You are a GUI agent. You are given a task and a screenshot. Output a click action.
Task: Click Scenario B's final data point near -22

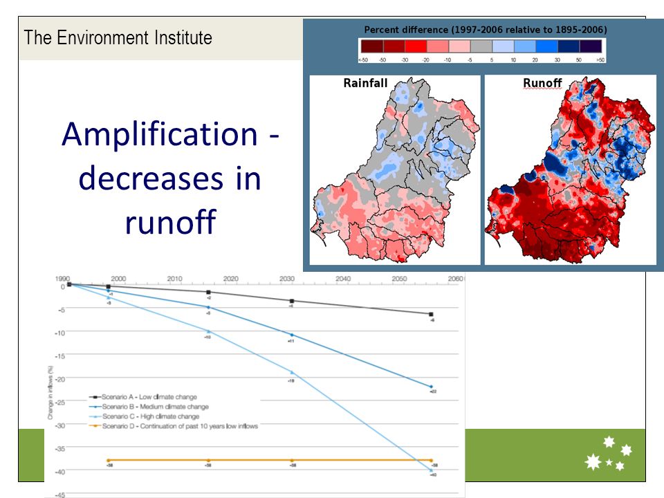(431, 387)
